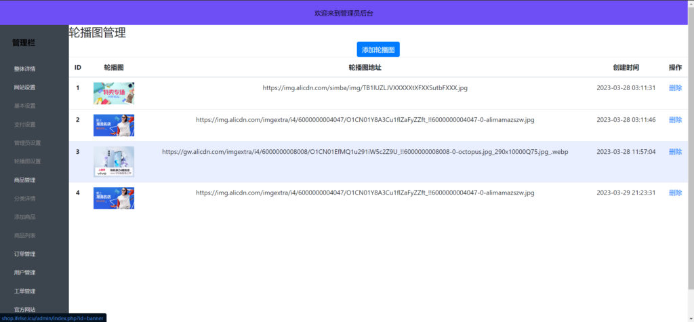Expand the 网站设置 sidebar section
This screenshot has width=694, height=322.
coord(25,87)
